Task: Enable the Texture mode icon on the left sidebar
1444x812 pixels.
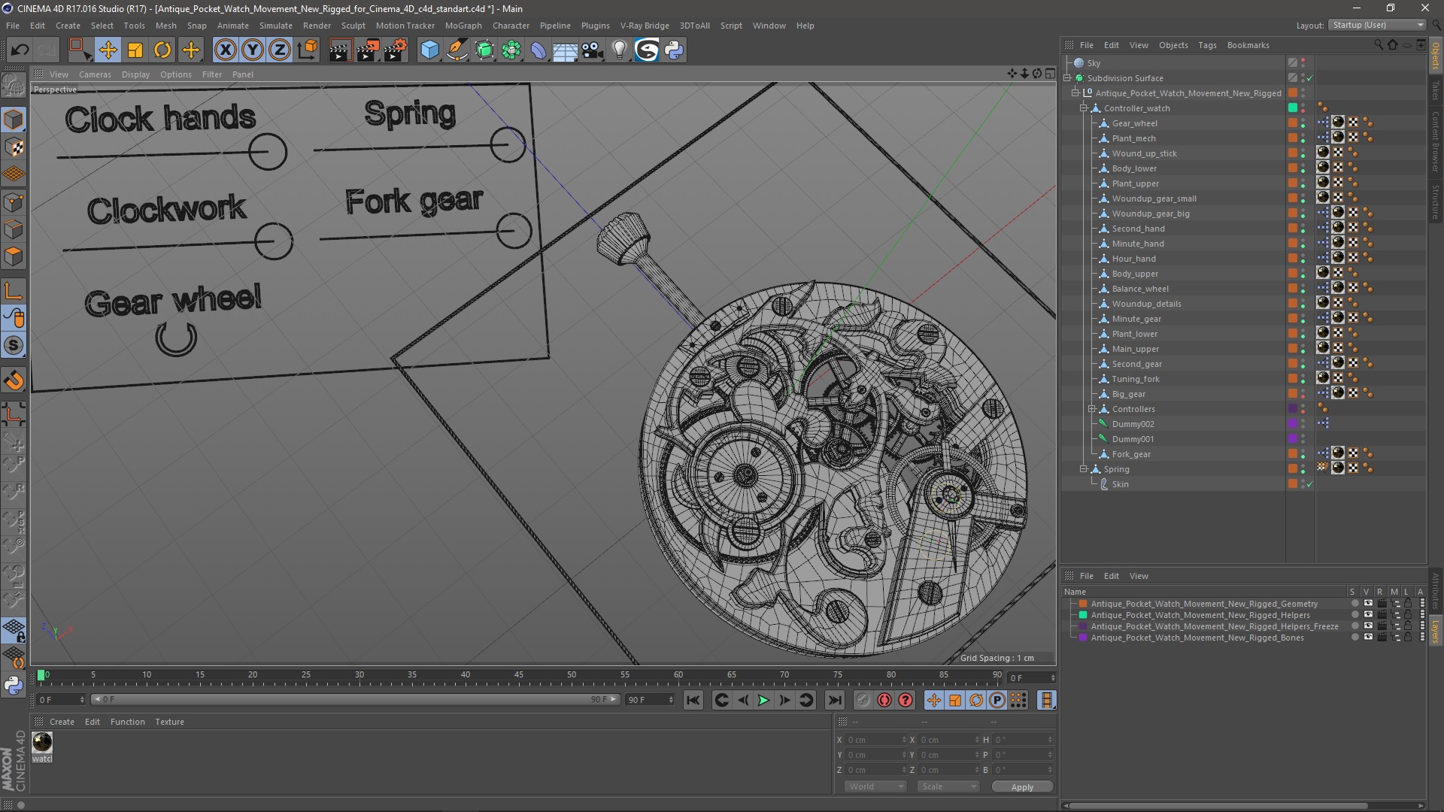Action: pyautogui.click(x=14, y=147)
